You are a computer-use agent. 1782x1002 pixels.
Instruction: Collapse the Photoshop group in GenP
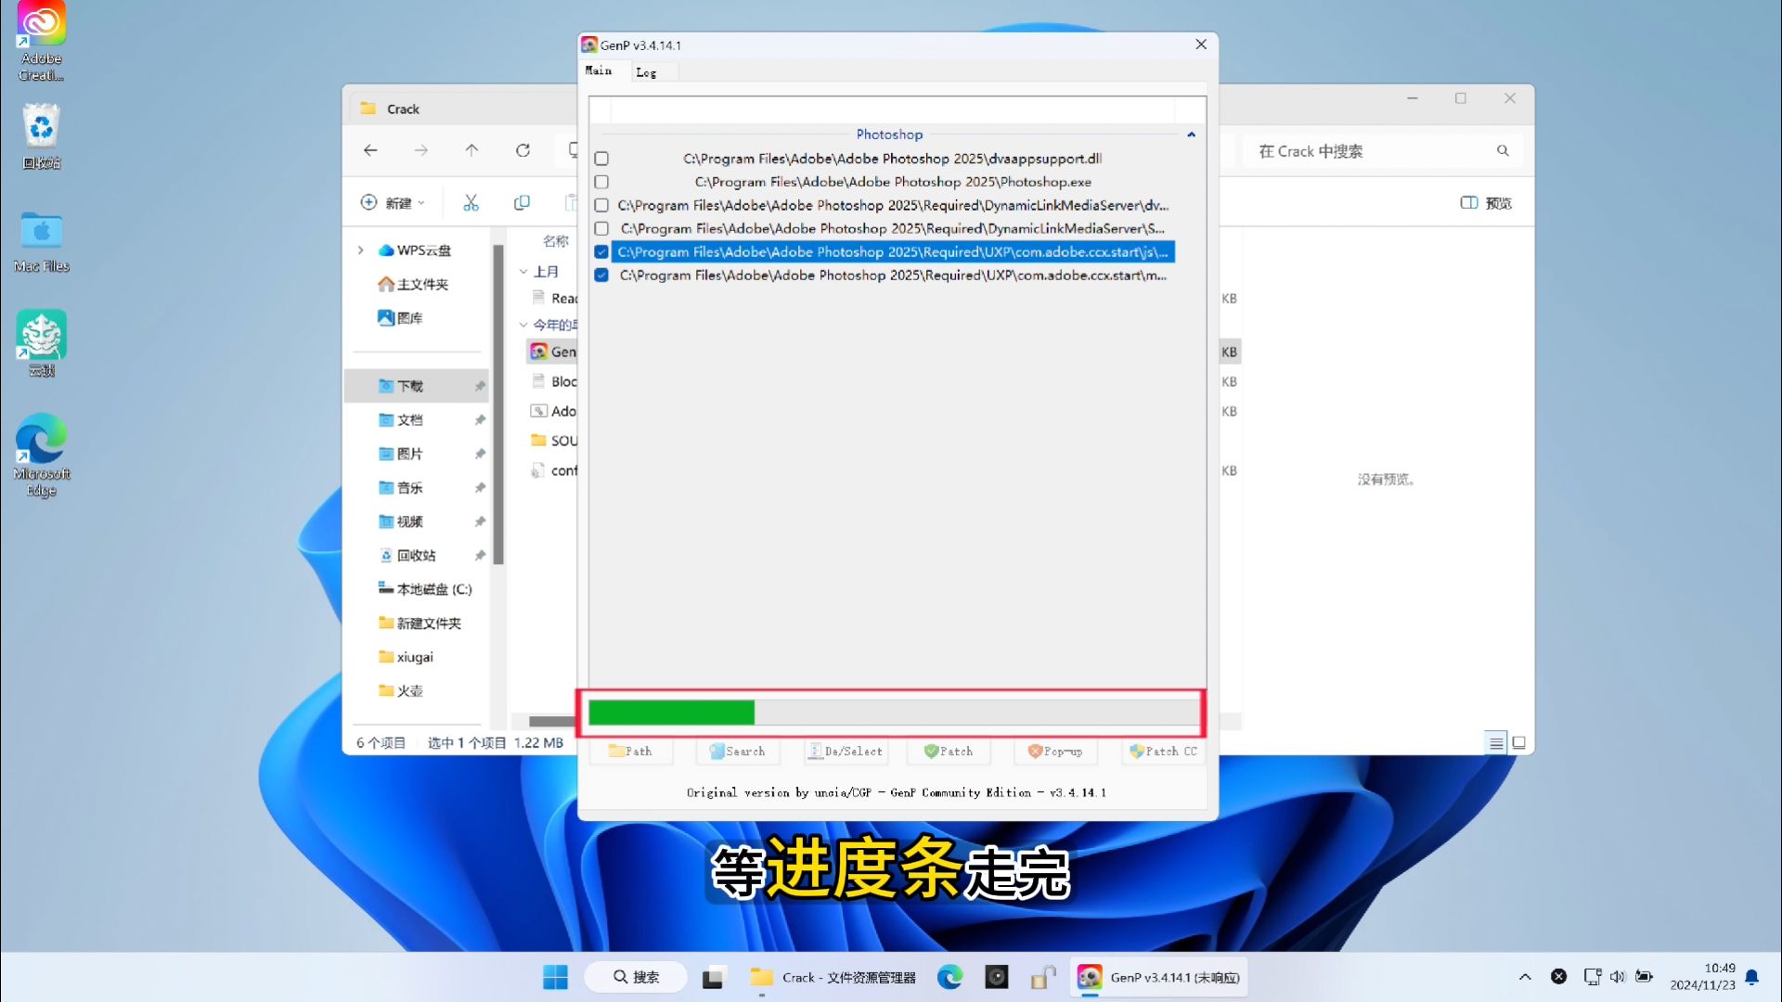1191,135
